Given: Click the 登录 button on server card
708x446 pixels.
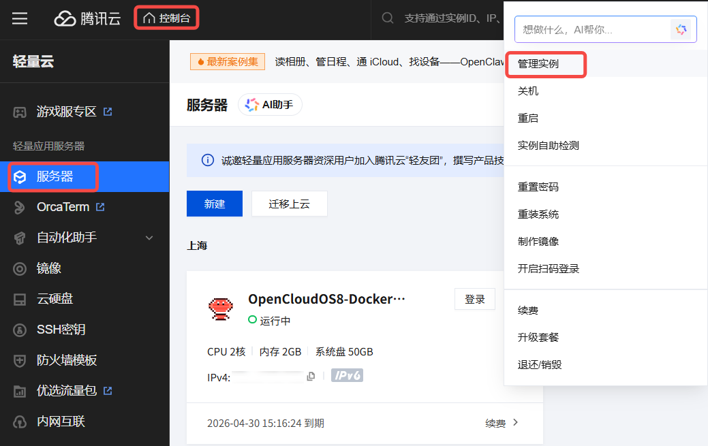Looking at the screenshot, I should coord(474,300).
